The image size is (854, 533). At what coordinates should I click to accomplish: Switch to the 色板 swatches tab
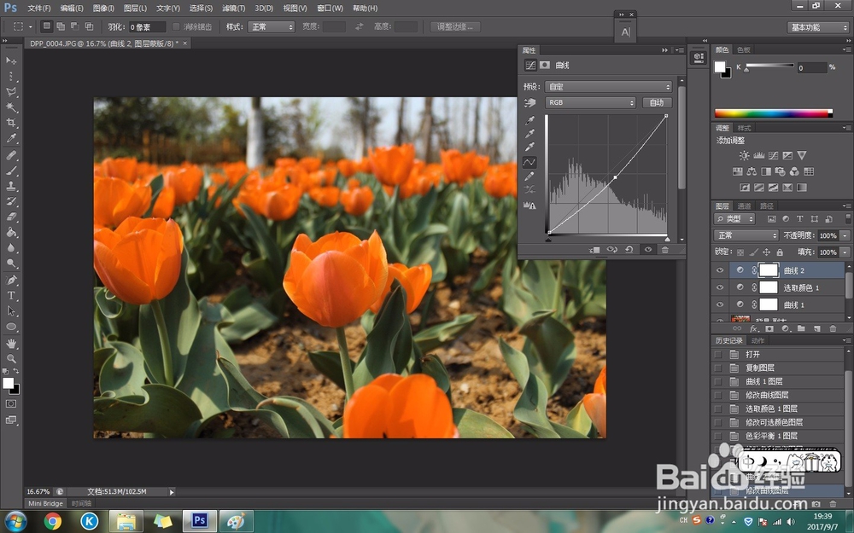(744, 49)
